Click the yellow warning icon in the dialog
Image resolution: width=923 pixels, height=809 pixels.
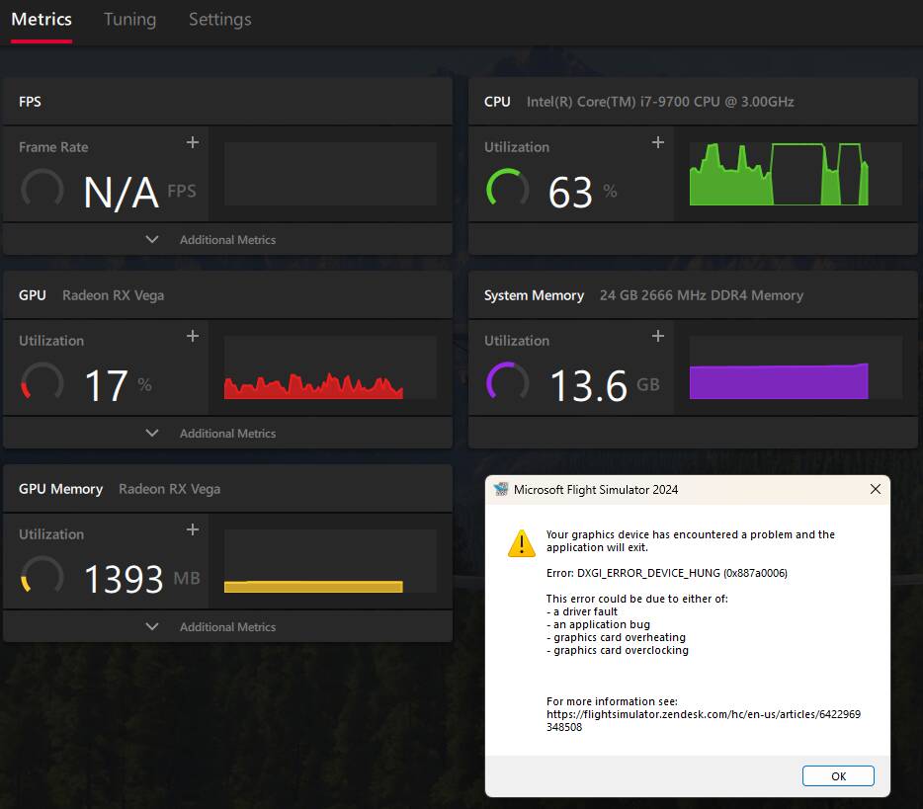[x=522, y=543]
